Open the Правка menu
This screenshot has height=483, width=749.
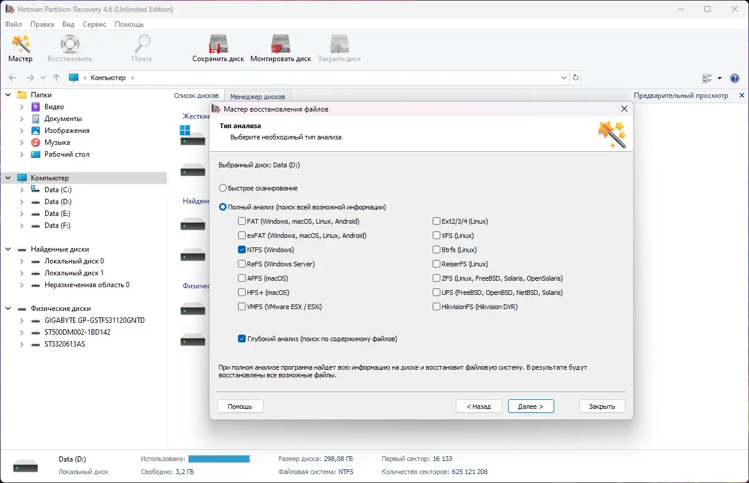pyautogui.click(x=42, y=24)
